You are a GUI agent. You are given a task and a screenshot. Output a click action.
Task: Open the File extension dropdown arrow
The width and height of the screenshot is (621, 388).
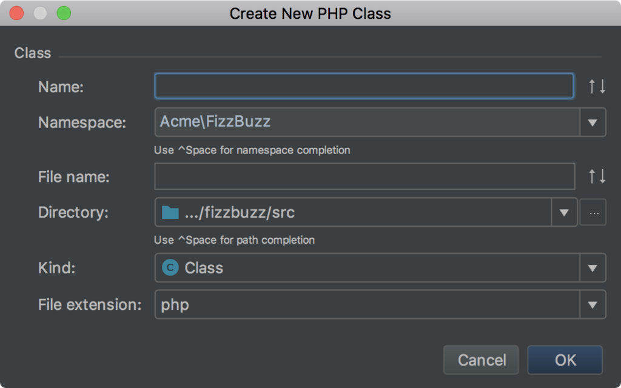[592, 305]
